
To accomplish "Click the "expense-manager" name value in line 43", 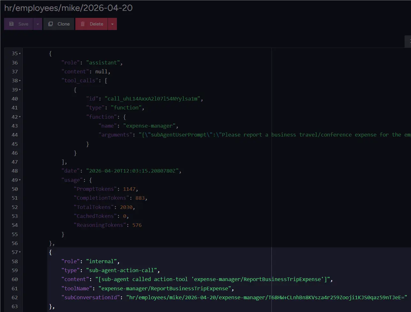I will click(149, 126).
